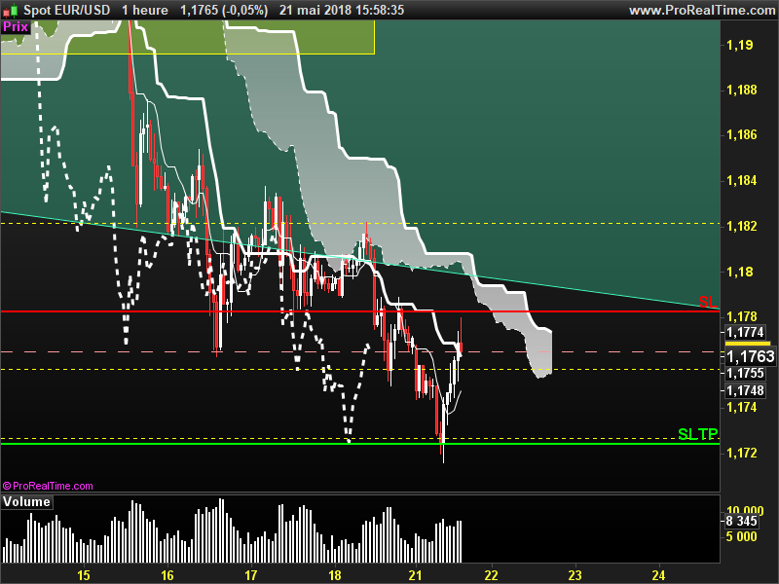This screenshot has height=584, width=779.
Task: Click the 1,19 price axis label
Action: tap(740, 45)
